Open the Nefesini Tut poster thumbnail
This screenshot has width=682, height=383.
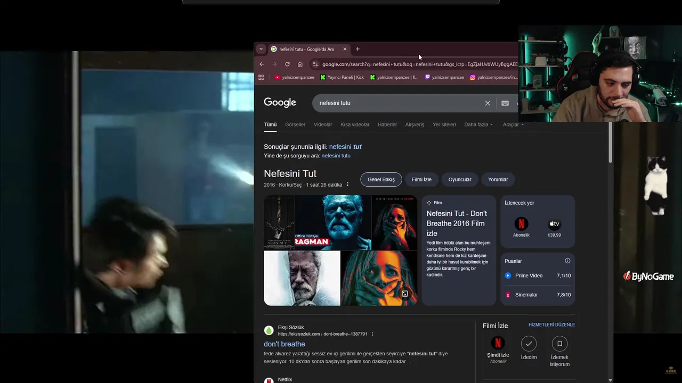coord(279,222)
